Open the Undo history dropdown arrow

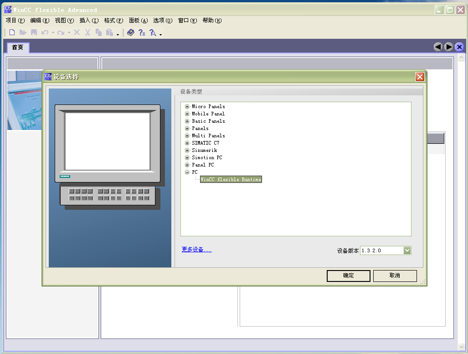coord(53,32)
